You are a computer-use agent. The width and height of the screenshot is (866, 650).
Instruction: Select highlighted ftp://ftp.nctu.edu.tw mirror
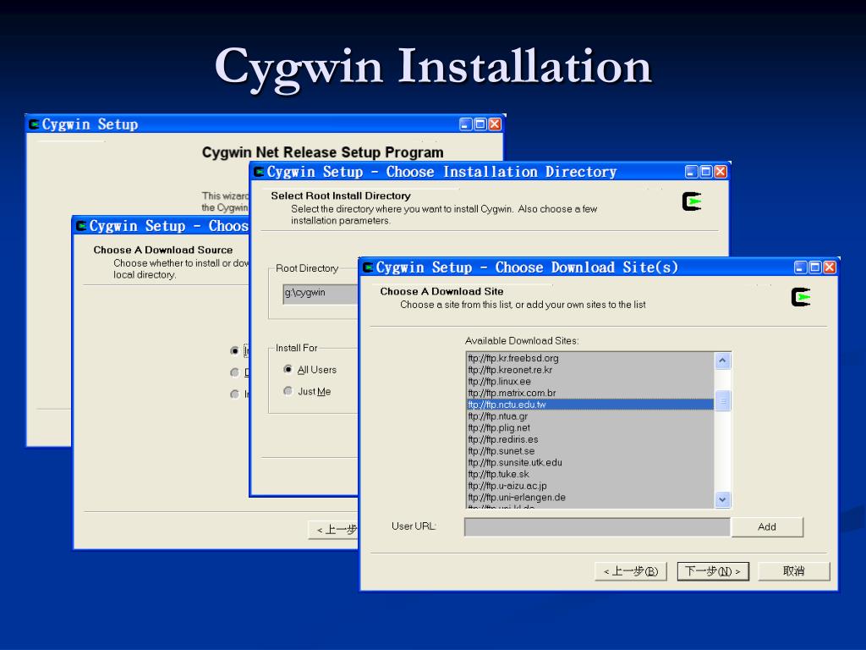coord(589,405)
